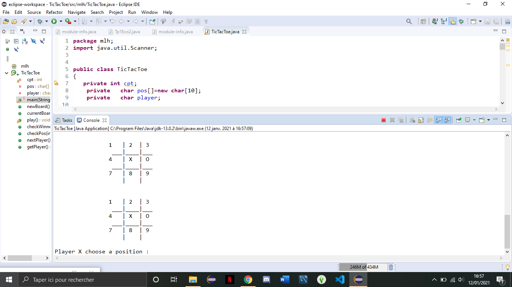Image resolution: width=512 pixels, height=287 pixels.
Task: Click the Windows search box Taper ici pour rechercher
Action: (82, 280)
